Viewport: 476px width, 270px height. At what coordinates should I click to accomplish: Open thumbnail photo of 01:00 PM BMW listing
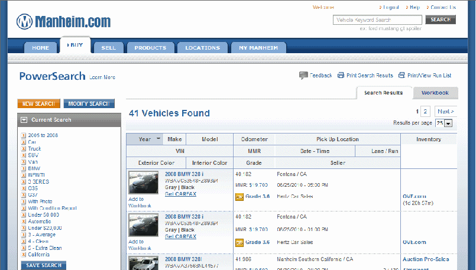144,225
